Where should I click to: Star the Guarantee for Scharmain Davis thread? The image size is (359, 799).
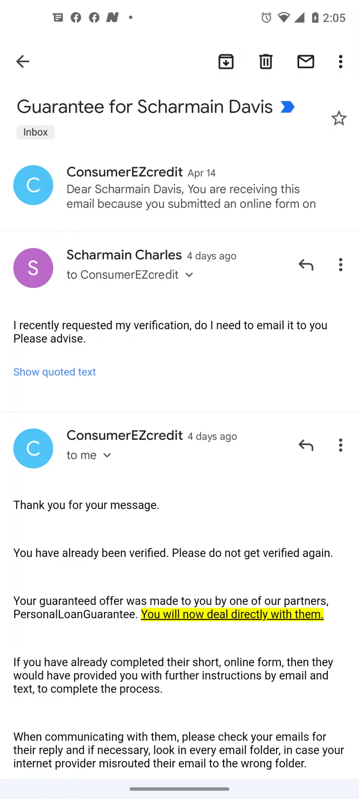pyautogui.click(x=339, y=118)
